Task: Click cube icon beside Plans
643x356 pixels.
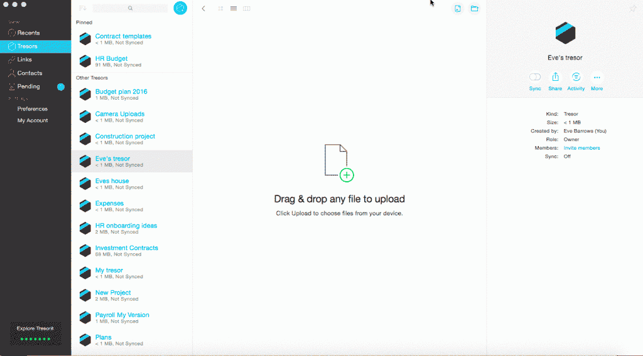Action: 85,340
